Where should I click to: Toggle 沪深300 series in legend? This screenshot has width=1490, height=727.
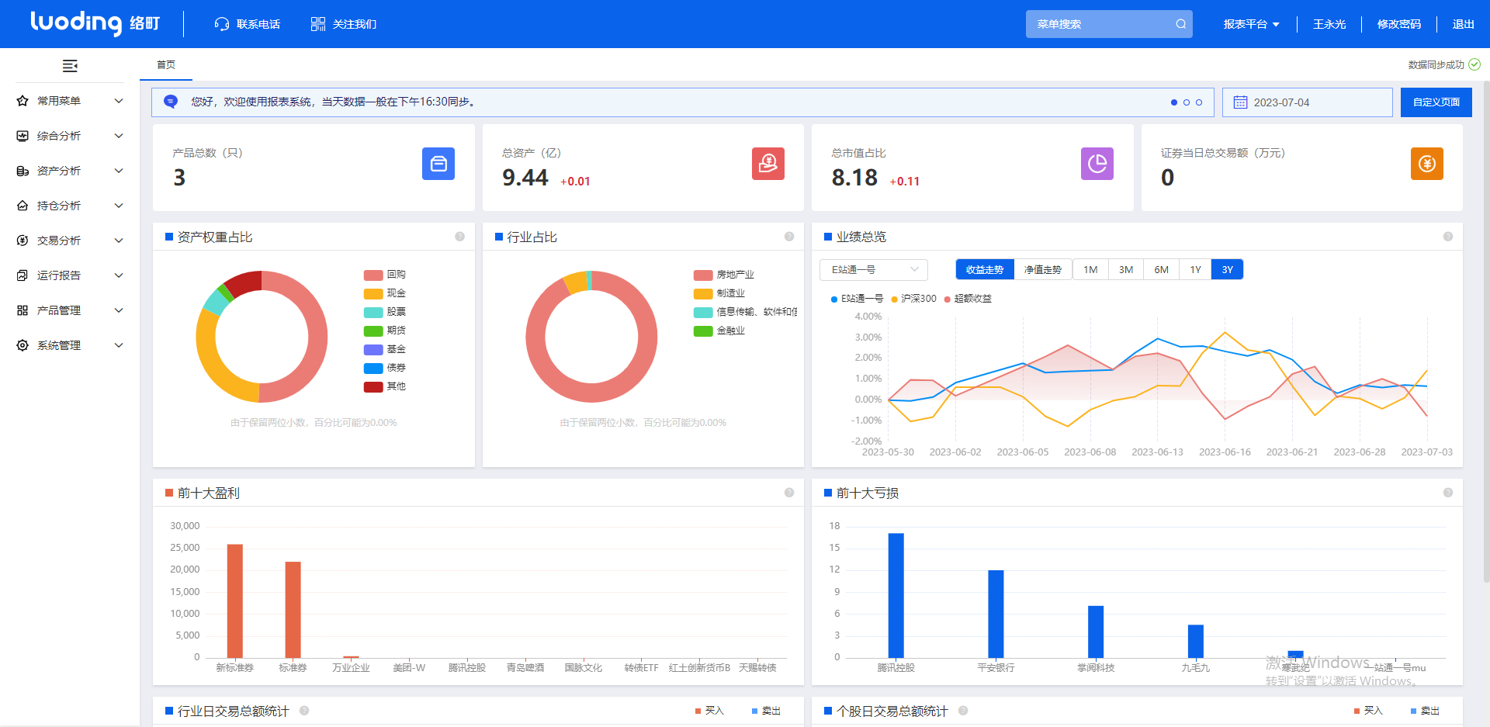[x=914, y=299]
